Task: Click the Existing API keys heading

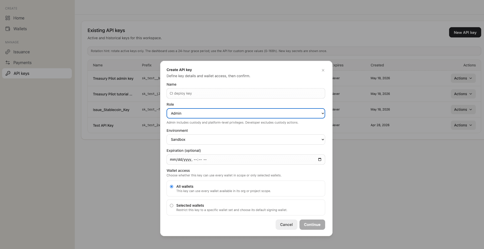Action: (x=106, y=30)
